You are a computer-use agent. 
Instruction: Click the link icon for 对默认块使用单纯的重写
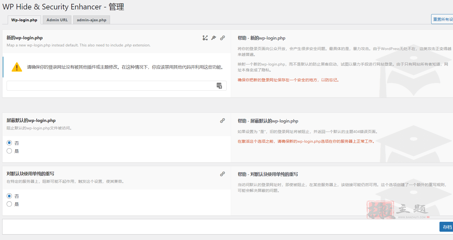[x=222, y=174]
